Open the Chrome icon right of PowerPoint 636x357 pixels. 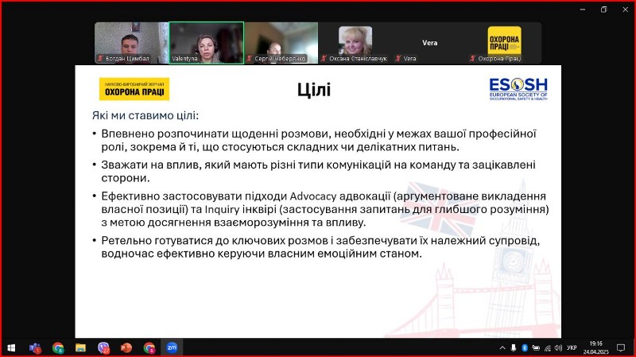(x=149, y=347)
